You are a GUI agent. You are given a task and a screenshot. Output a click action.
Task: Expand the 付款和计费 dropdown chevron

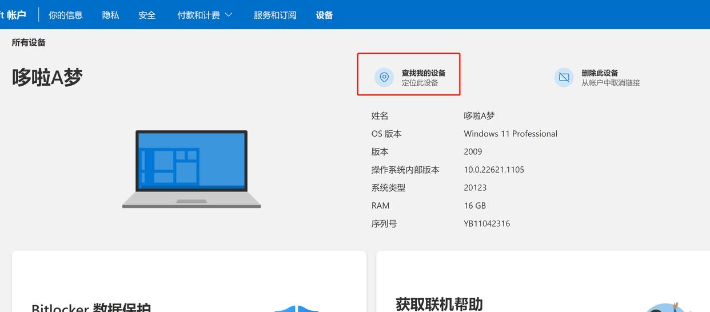click(229, 15)
